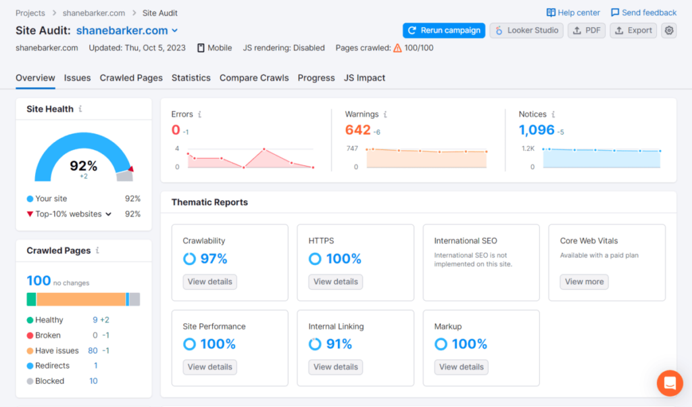Click the Warnings trend chart
Image resolution: width=692 pixels, height=407 pixels.
pos(427,158)
